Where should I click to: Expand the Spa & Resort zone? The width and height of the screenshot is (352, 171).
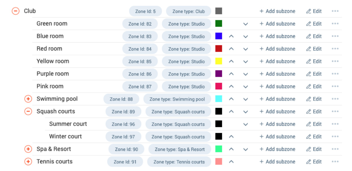tap(28, 149)
